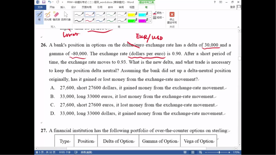Click the 170% zoom level button
The height and width of the screenshot is (155, 276).
click(236, 152)
